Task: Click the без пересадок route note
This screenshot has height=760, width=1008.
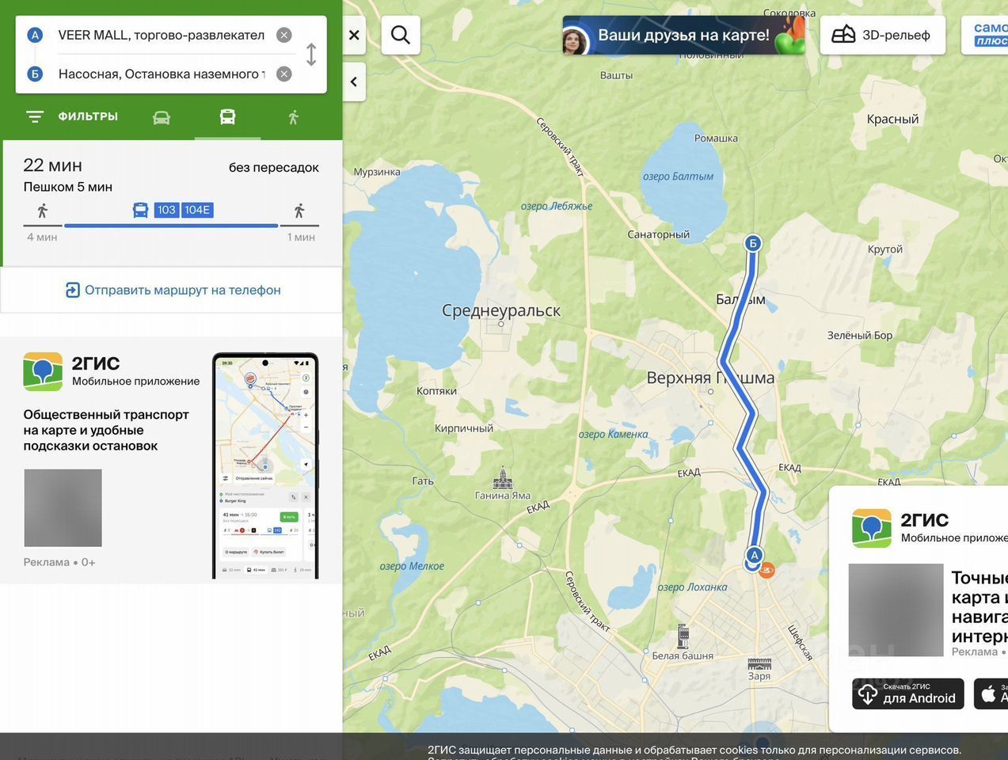Action: pyautogui.click(x=274, y=168)
